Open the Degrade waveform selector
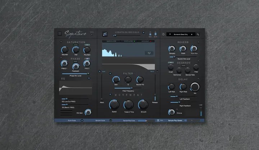The image size is (259, 150). click(x=183, y=66)
